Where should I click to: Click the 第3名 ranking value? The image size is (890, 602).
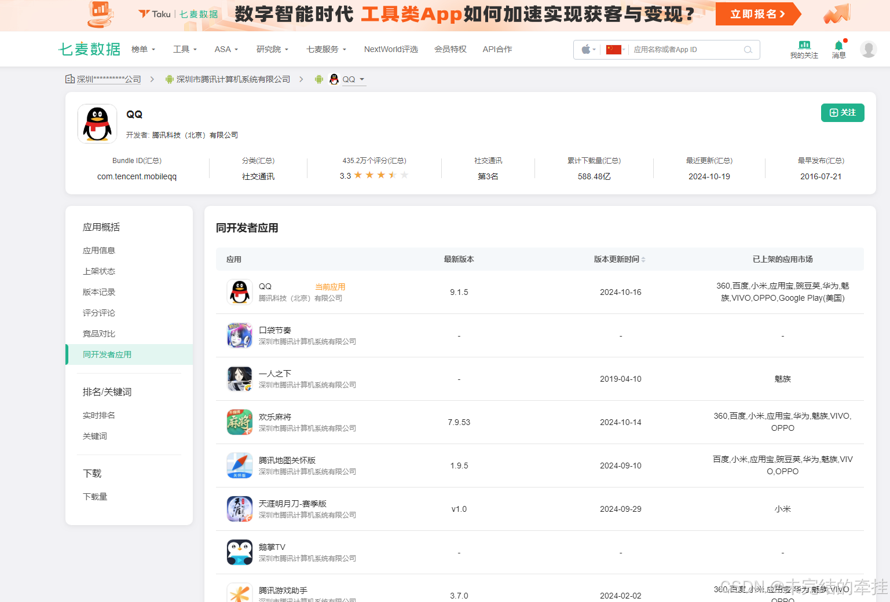click(x=488, y=176)
